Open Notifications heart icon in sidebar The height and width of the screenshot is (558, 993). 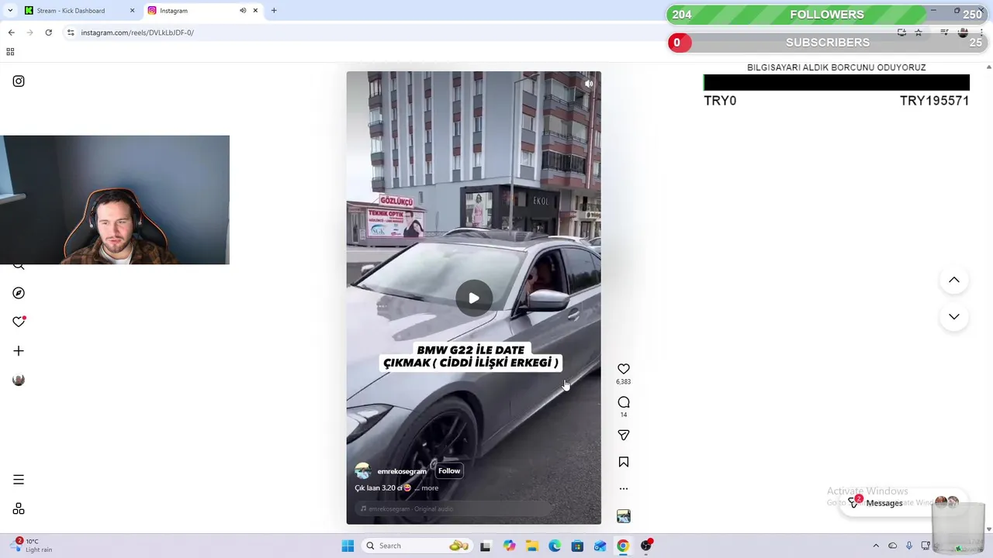pyautogui.click(x=19, y=322)
